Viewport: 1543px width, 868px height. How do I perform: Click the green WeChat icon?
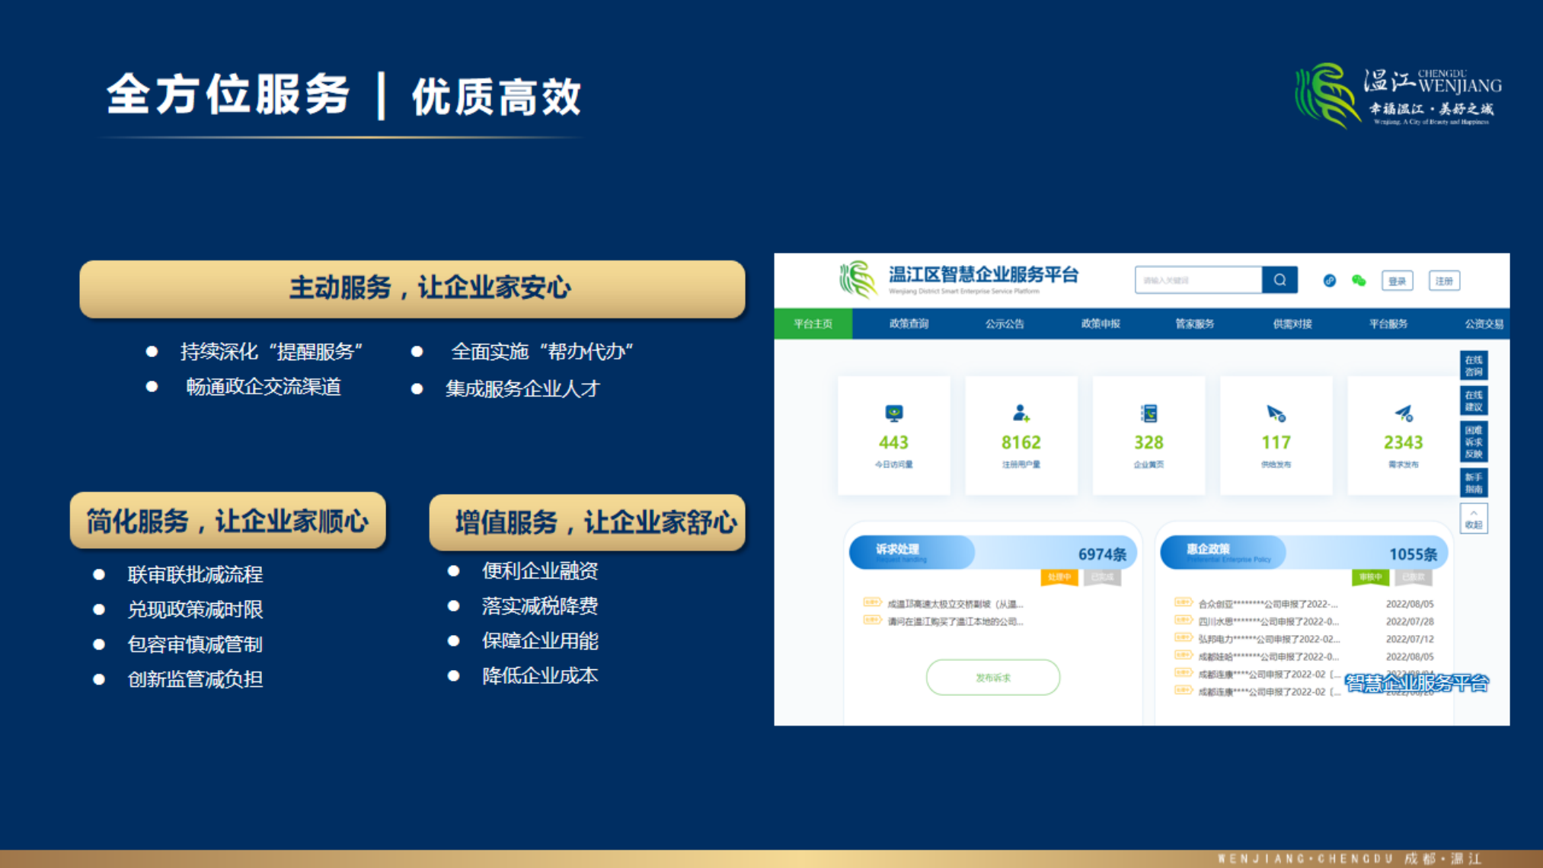coord(1359,281)
